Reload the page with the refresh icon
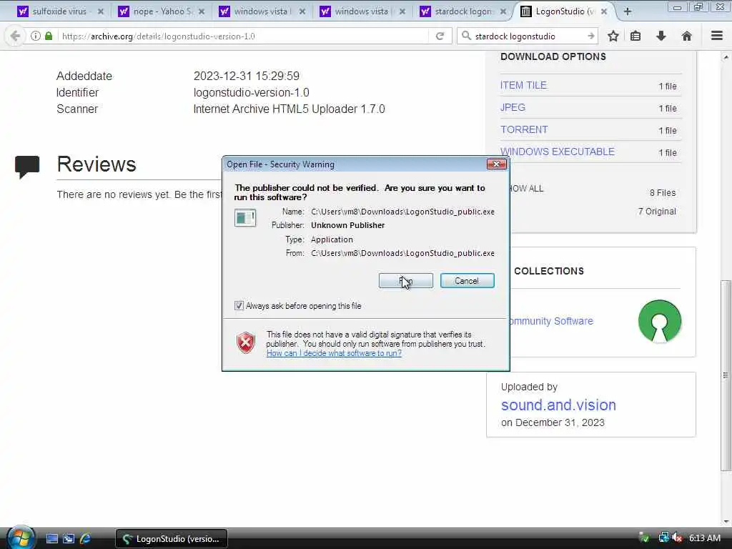 point(440,36)
